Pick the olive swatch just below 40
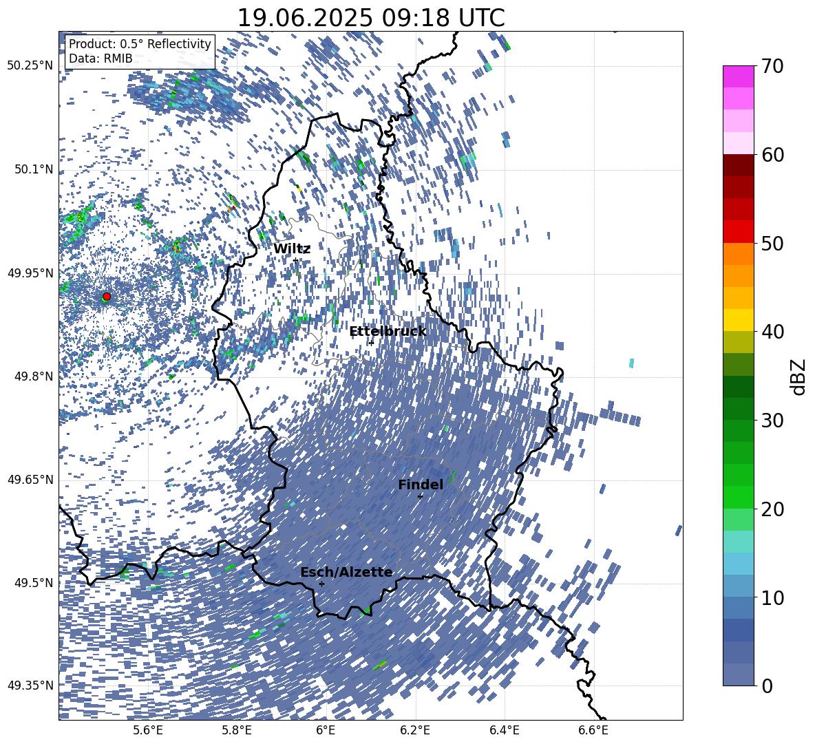815x744 pixels. tap(739, 342)
